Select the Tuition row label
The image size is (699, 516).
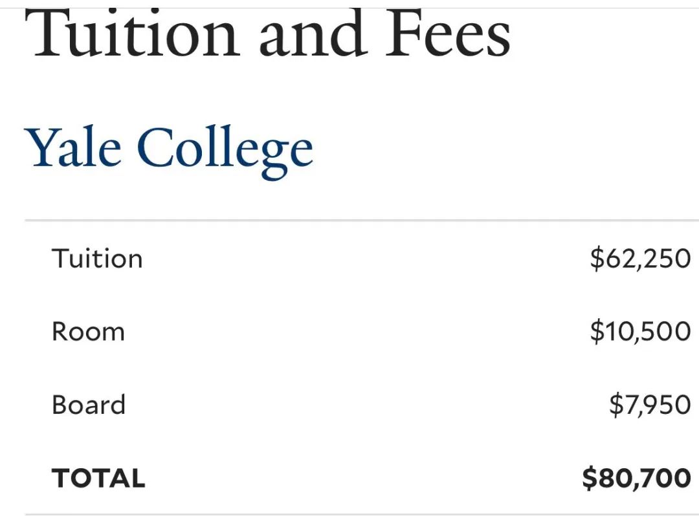(x=97, y=258)
